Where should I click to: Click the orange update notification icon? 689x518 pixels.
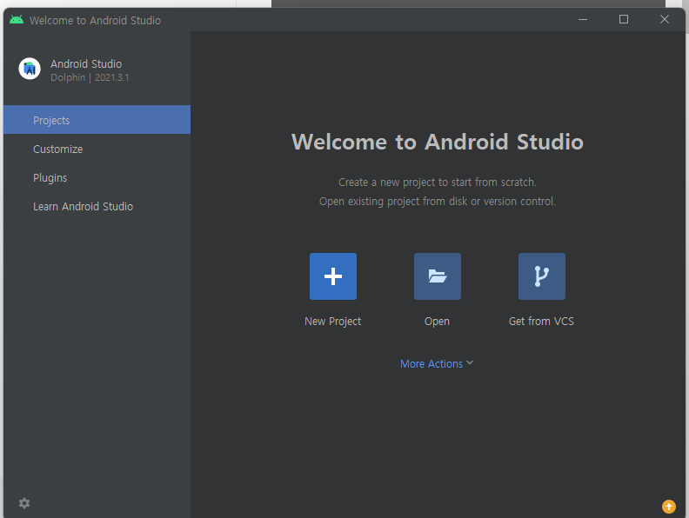pos(669,507)
